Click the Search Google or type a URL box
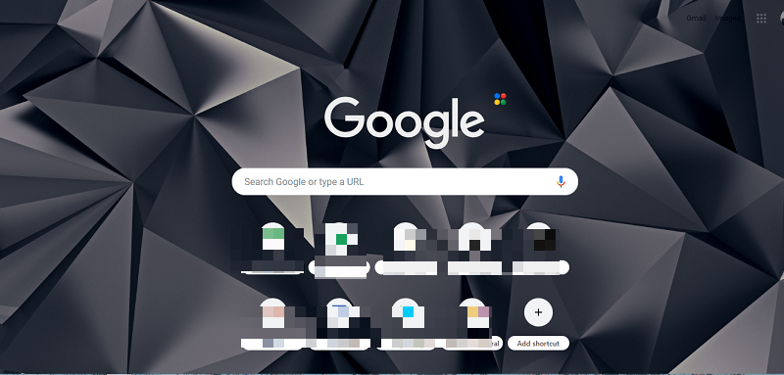The height and width of the screenshot is (375, 784). 405,182
